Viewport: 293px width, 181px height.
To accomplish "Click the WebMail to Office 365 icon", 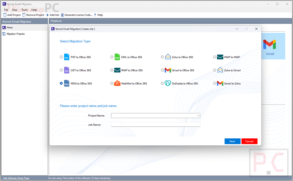I will click(117, 83).
